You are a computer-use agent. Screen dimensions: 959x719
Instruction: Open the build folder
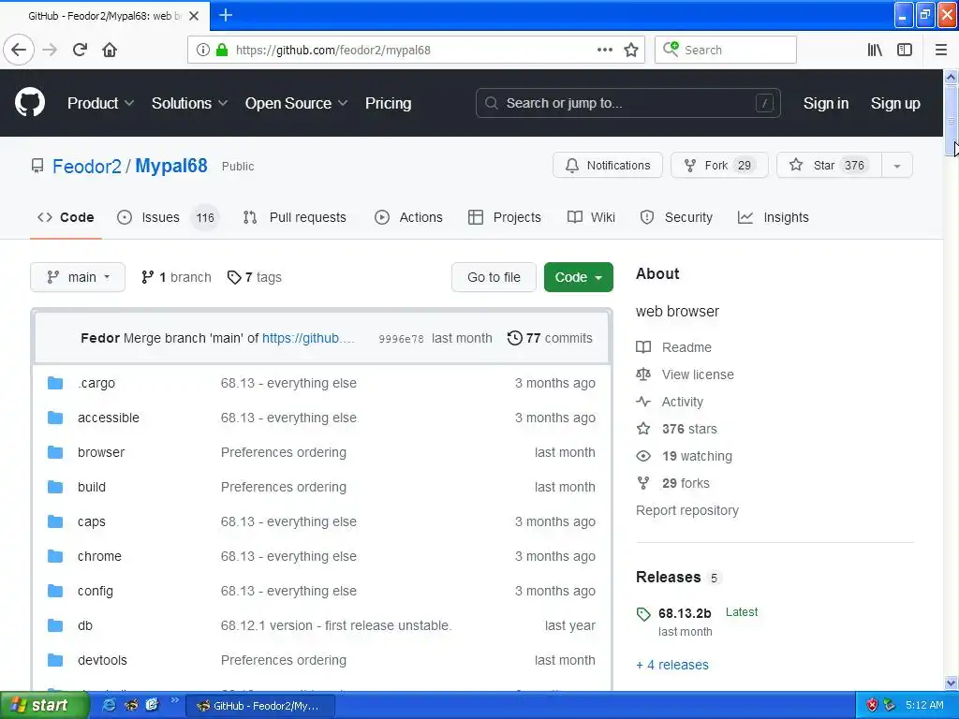pos(92,487)
